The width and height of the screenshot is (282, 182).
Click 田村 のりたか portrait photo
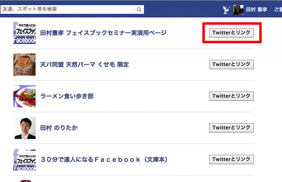(x=25, y=128)
